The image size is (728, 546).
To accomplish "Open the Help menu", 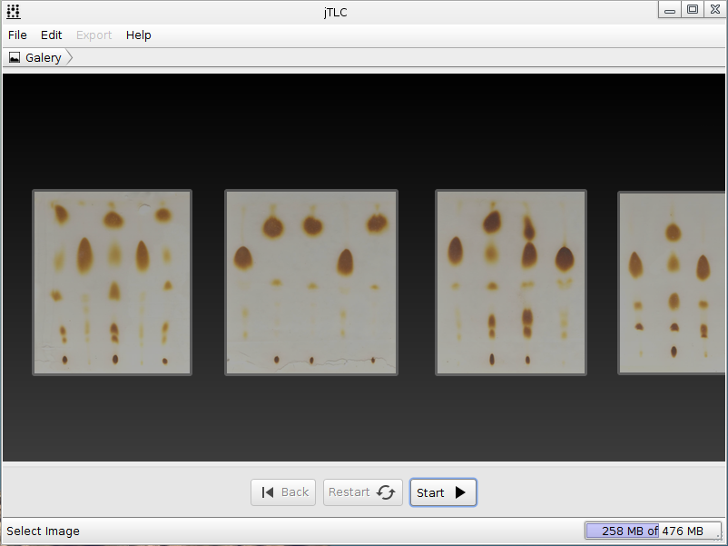I will pyautogui.click(x=138, y=35).
